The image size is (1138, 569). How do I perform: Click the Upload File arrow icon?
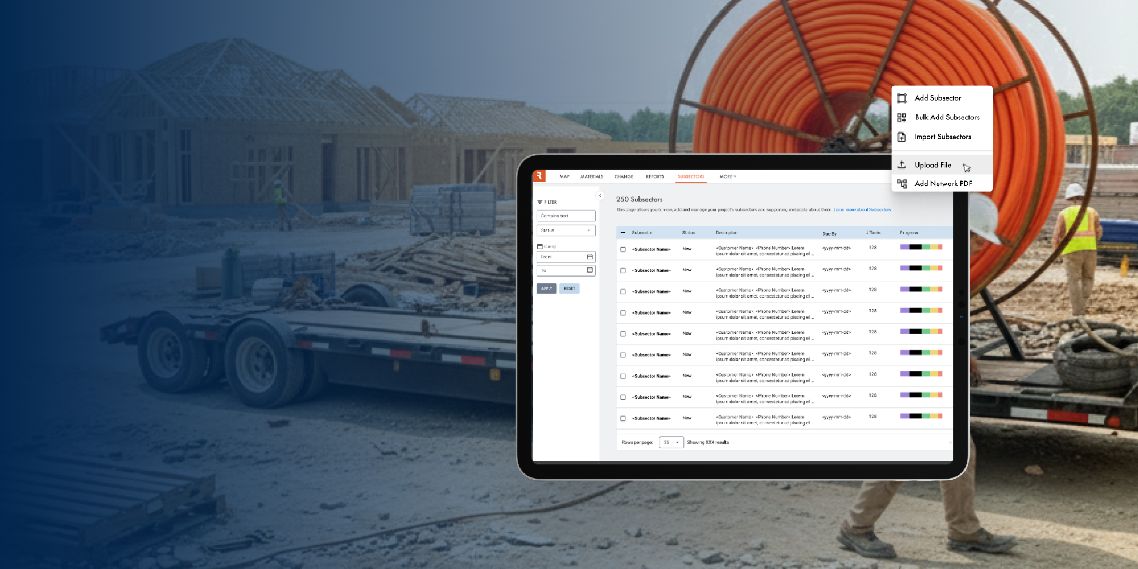click(x=902, y=165)
